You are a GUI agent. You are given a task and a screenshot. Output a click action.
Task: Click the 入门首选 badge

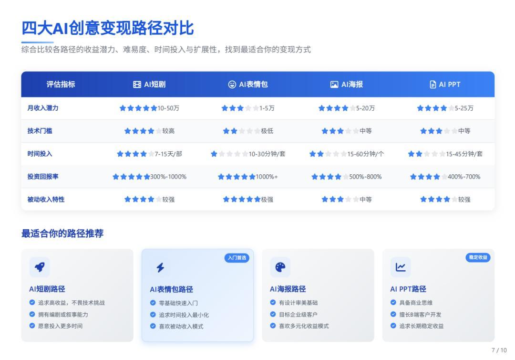[237, 258]
